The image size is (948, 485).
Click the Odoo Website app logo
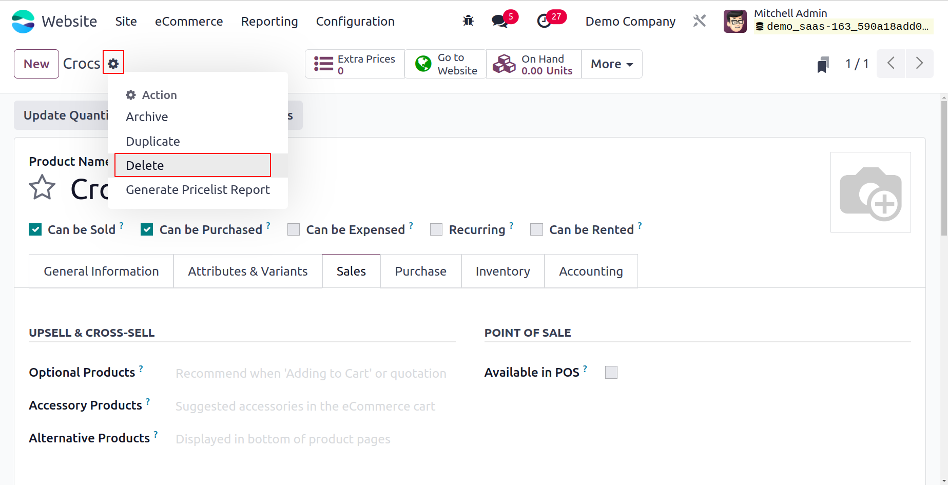pos(23,22)
